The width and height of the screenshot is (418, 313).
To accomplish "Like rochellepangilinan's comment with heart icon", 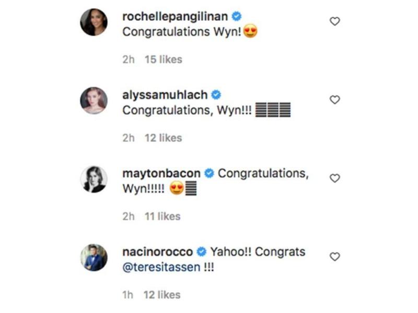I will click(x=335, y=21).
